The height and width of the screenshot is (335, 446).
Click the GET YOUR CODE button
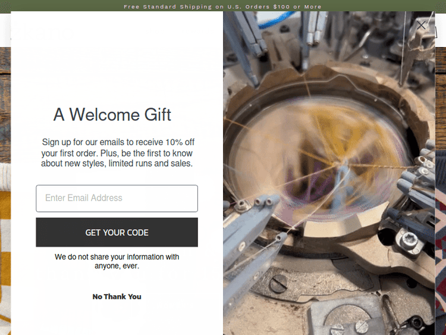pyautogui.click(x=117, y=232)
